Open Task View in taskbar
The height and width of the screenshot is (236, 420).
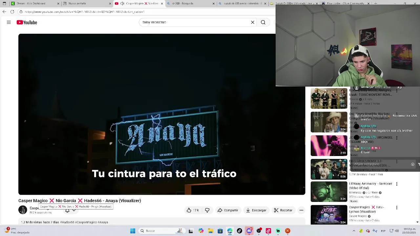pyautogui.click(x=191, y=231)
